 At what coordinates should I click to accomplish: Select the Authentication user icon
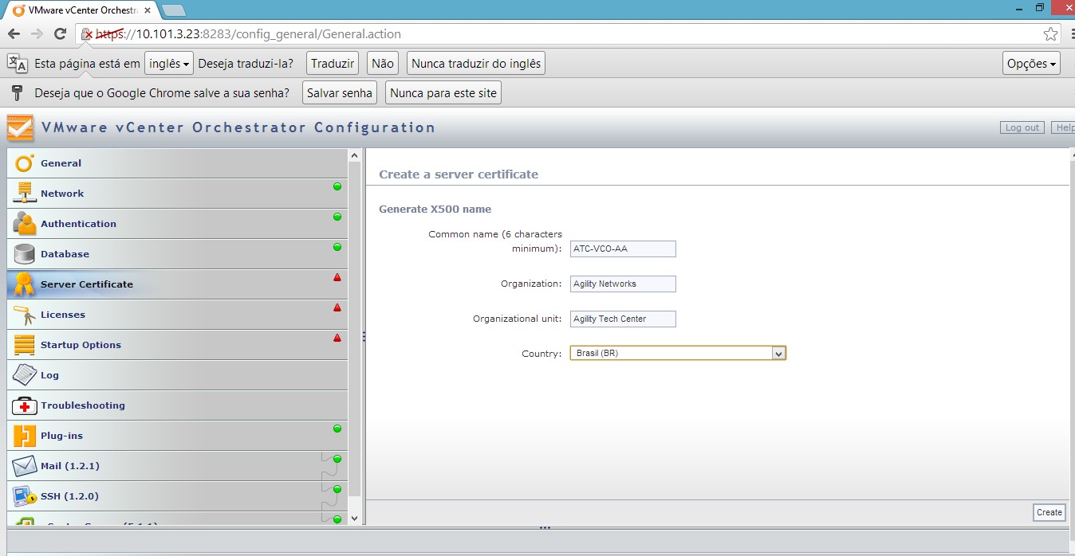coord(25,224)
